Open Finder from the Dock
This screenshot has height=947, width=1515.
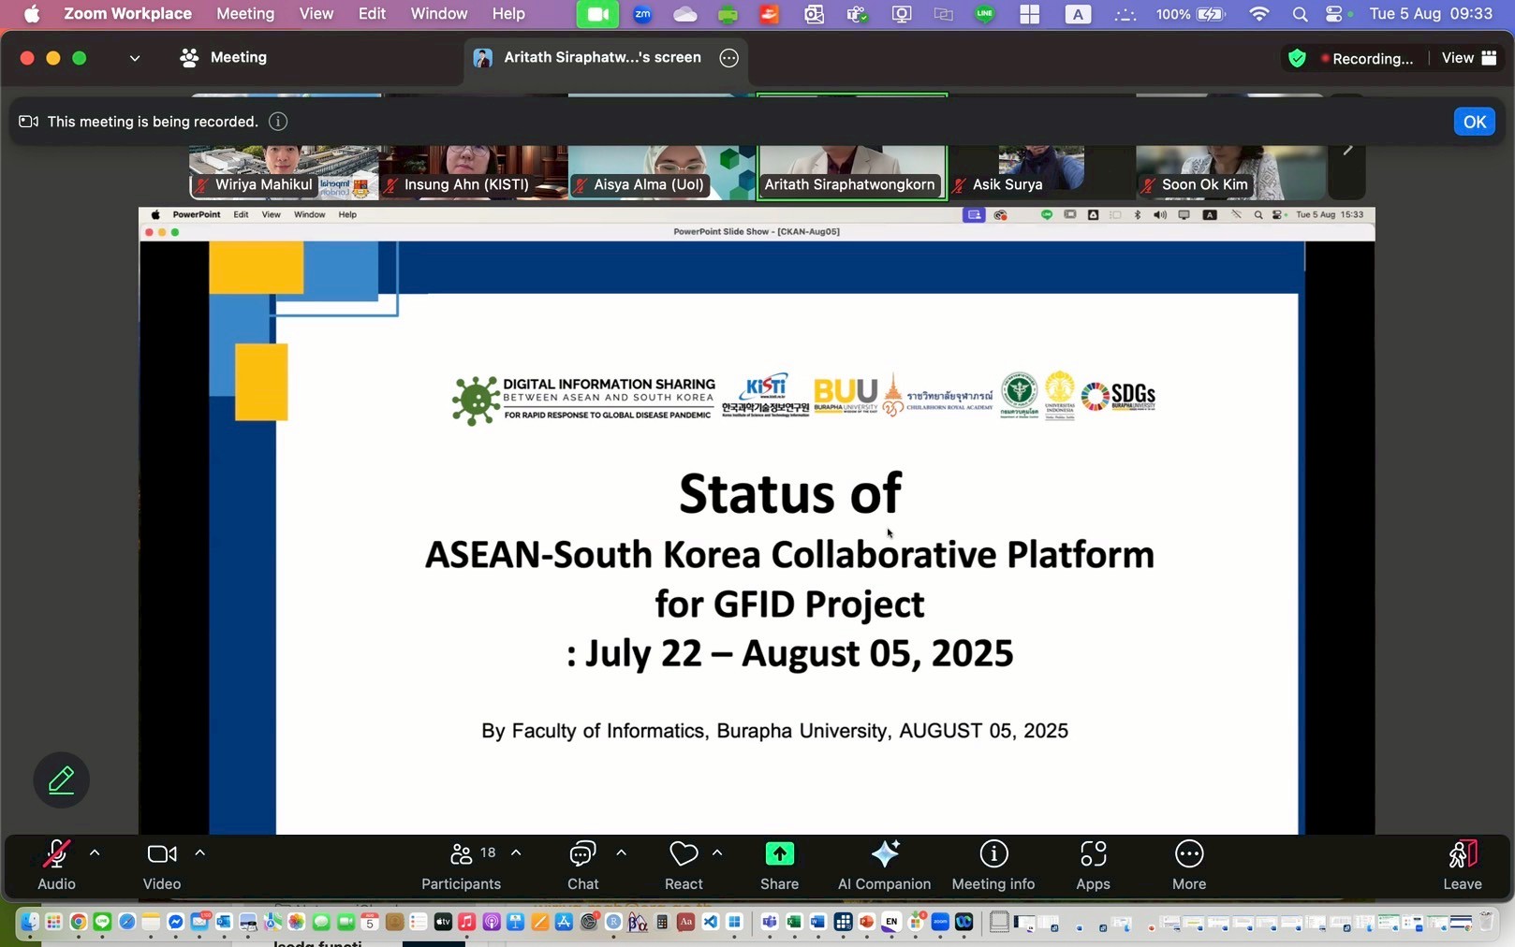pos(30,923)
